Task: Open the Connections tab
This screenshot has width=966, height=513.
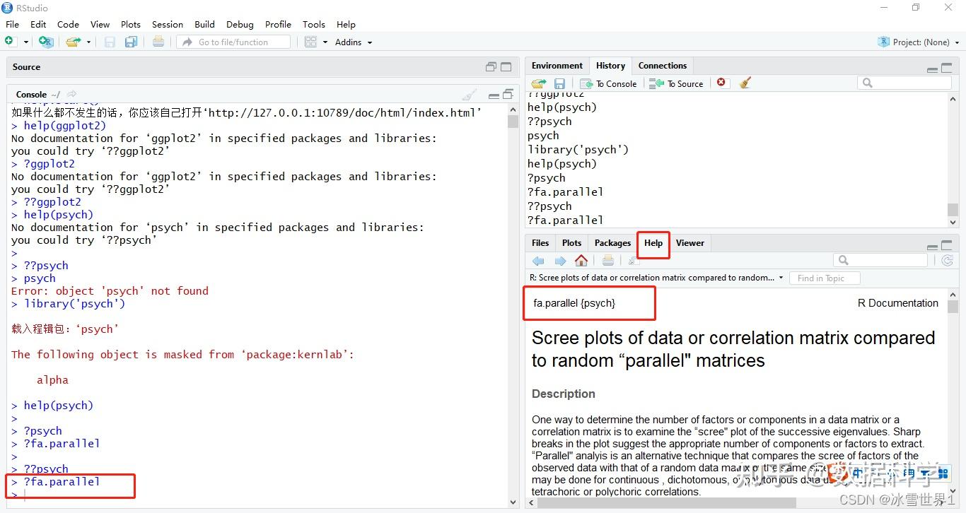Action: 663,66
